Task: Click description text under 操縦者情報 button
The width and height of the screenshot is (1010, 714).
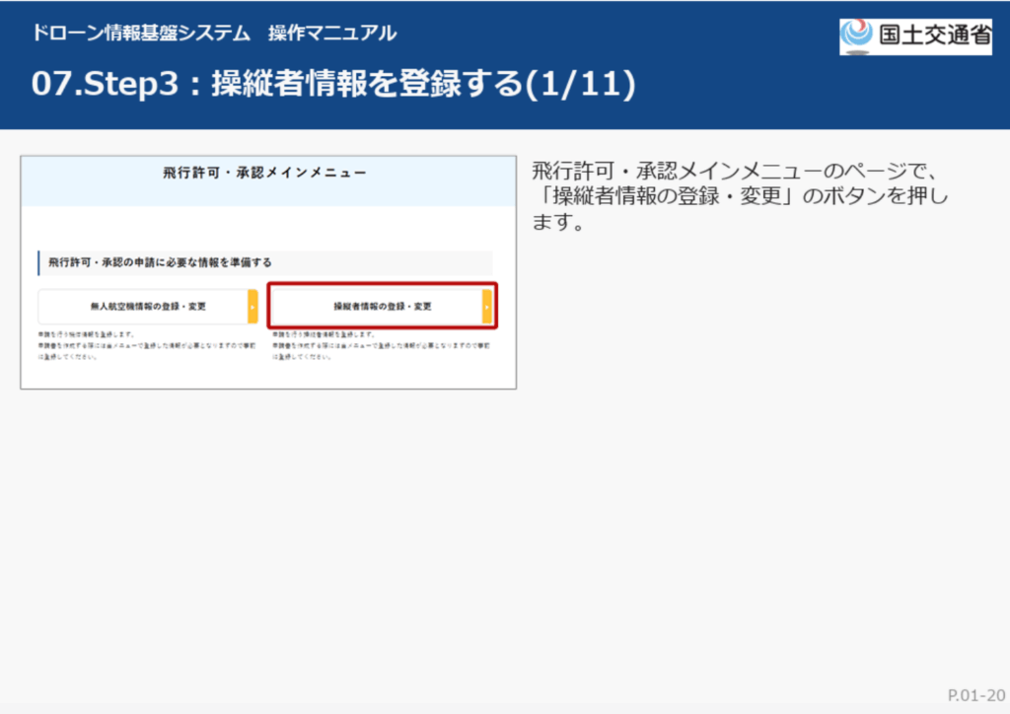Action: (380, 345)
